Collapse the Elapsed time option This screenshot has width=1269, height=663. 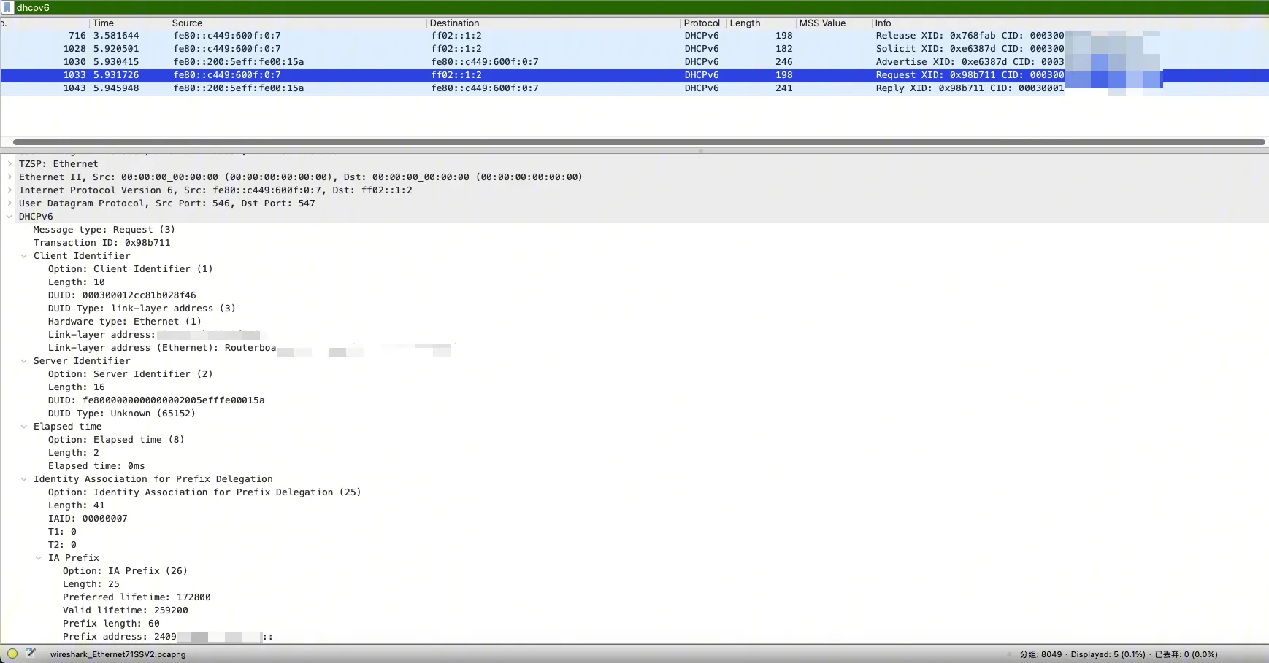[x=24, y=427]
